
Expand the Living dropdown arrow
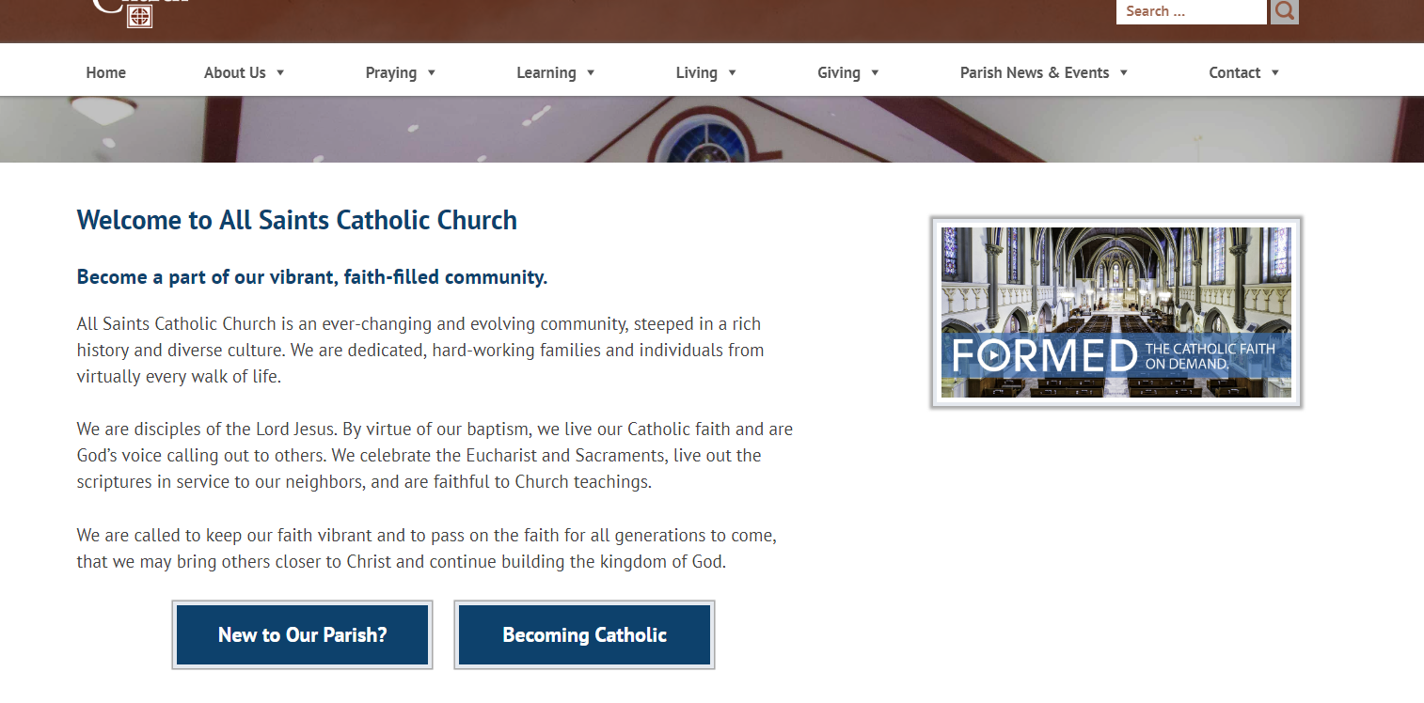coord(733,73)
